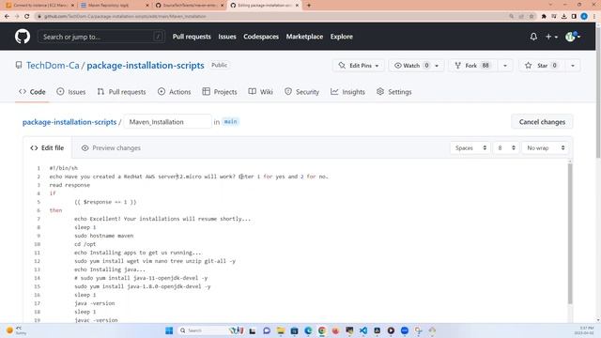Screen dimensions: 601x338
Task: Switch to the Security tab
Action: pos(301,92)
